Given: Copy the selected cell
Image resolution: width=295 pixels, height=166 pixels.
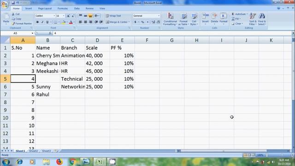Looking at the screenshot, I should click(x=17, y=19).
